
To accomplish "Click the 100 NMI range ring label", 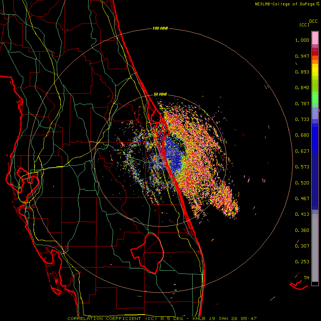I will [x=160, y=28].
